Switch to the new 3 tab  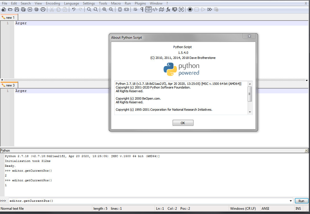[x=9, y=85]
